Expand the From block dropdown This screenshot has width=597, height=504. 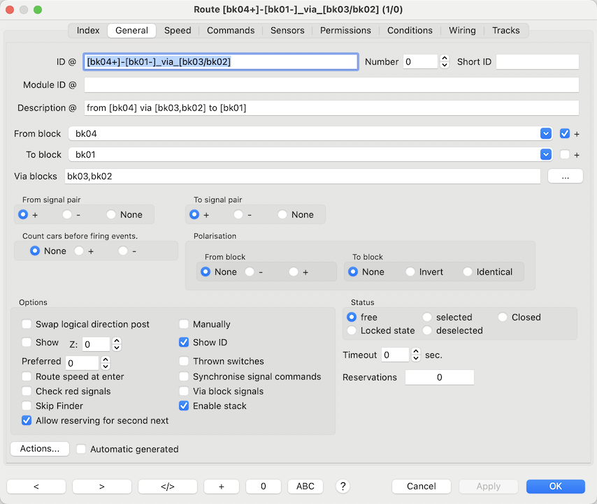coord(546,133)
